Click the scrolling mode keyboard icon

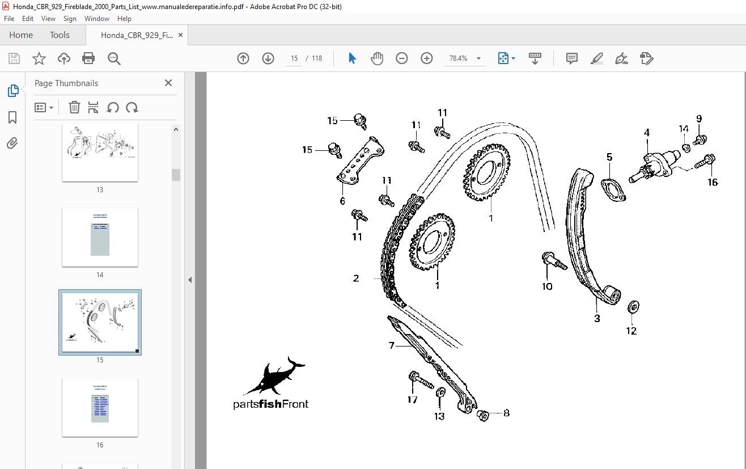click(x=535, y=58)
